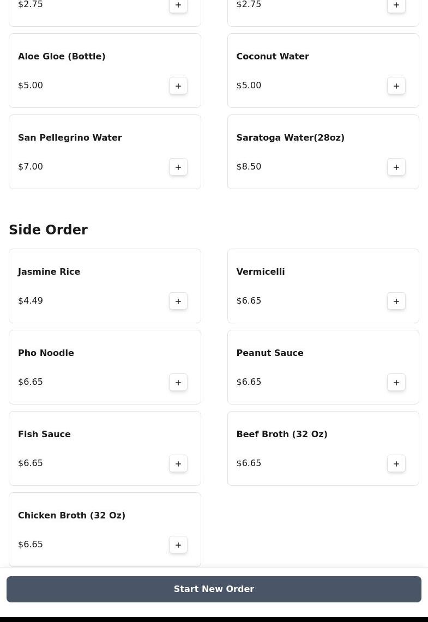This screenshot has height=622, width=428.
Task: Open the Beef Broth (32 Oz) card title
Action: 281,434
